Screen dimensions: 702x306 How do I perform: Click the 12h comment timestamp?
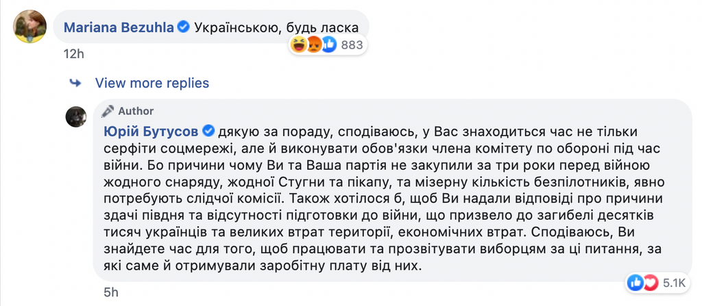(72, 54)
